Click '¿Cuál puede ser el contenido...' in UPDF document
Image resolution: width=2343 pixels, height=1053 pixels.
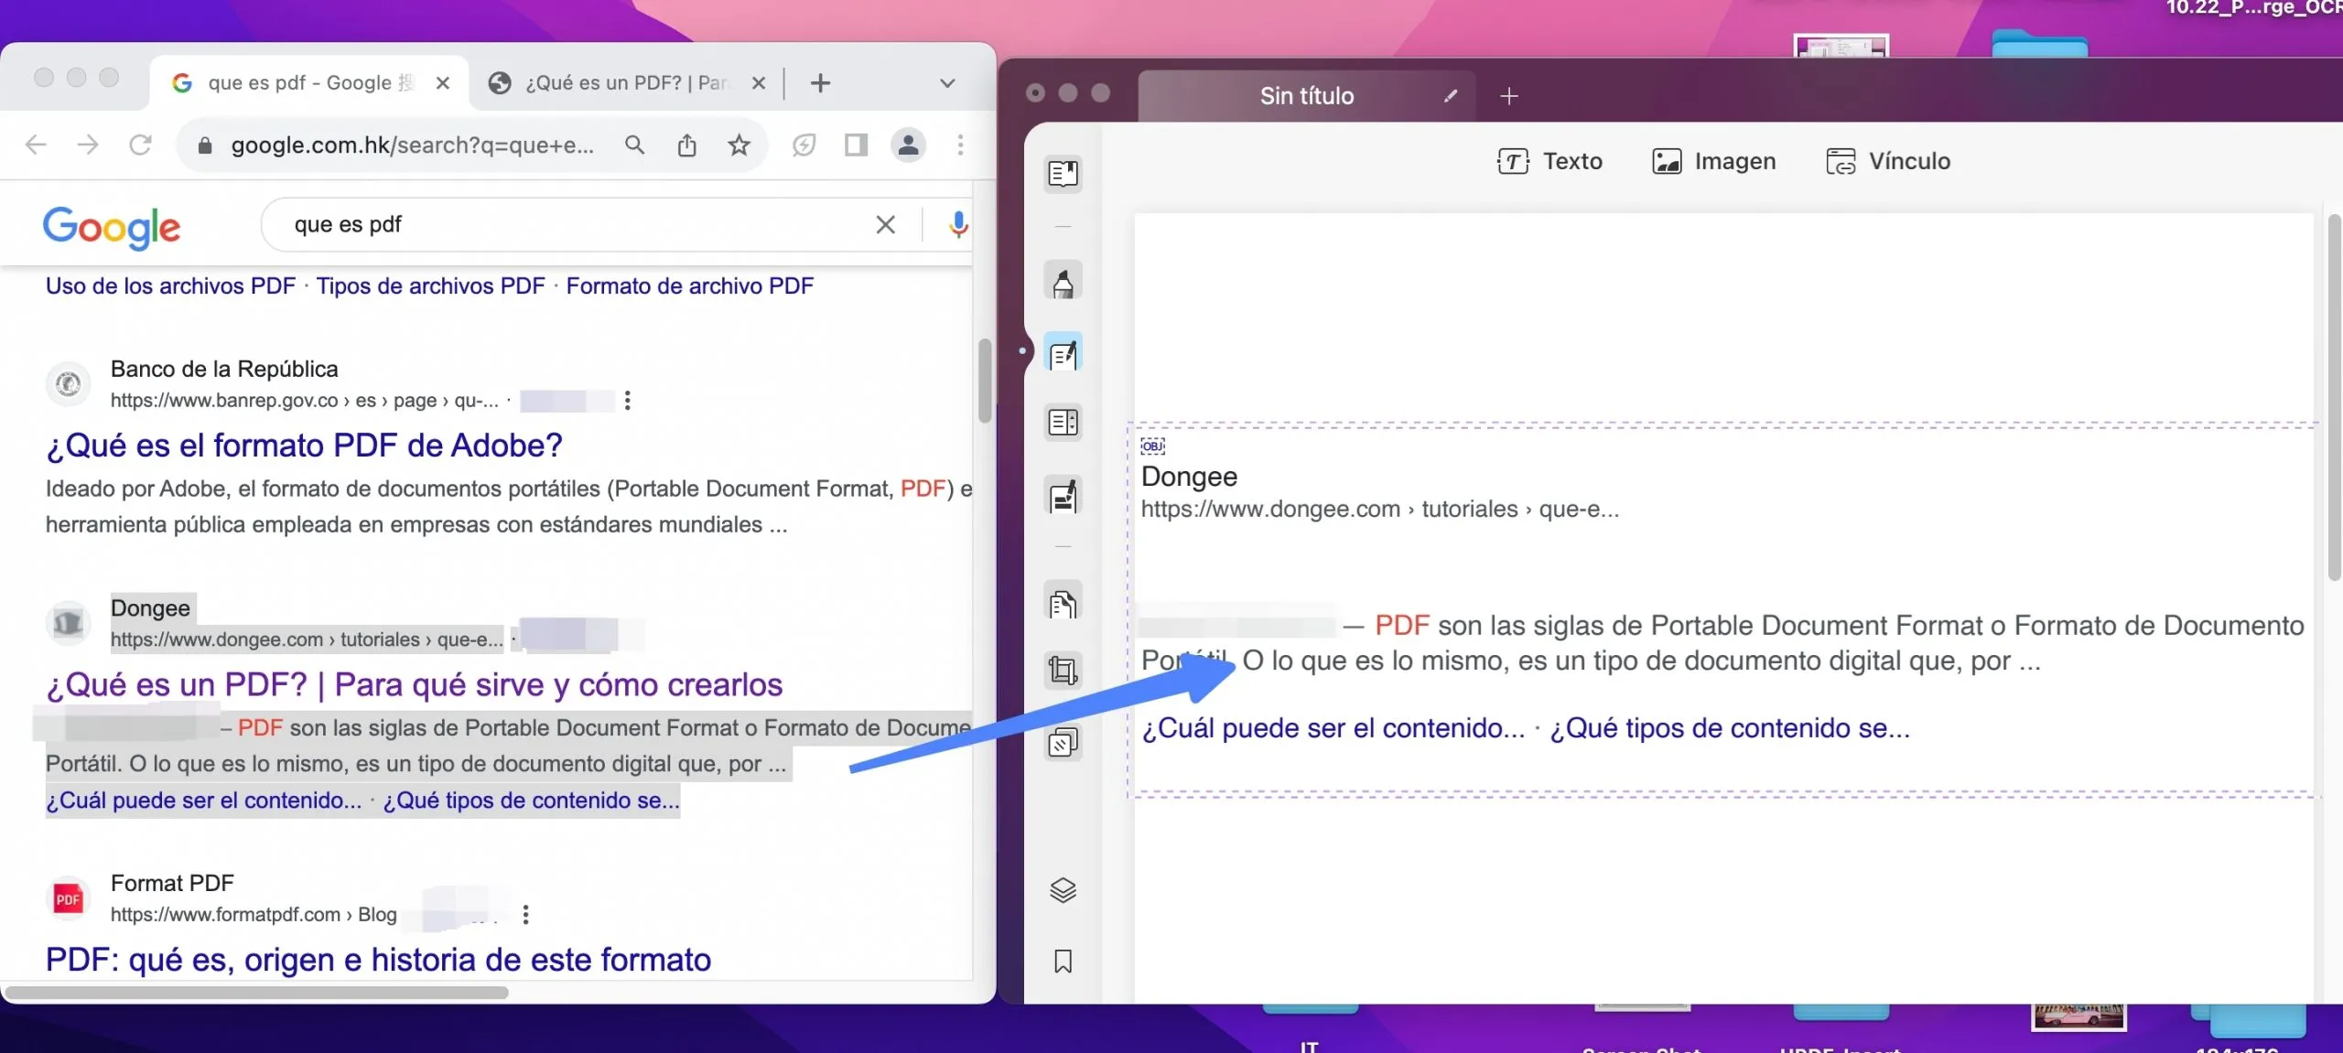click(1333, 727)
